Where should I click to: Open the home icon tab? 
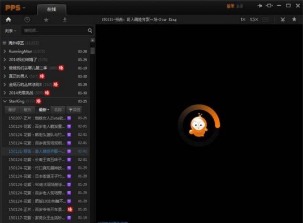[8, 20]
